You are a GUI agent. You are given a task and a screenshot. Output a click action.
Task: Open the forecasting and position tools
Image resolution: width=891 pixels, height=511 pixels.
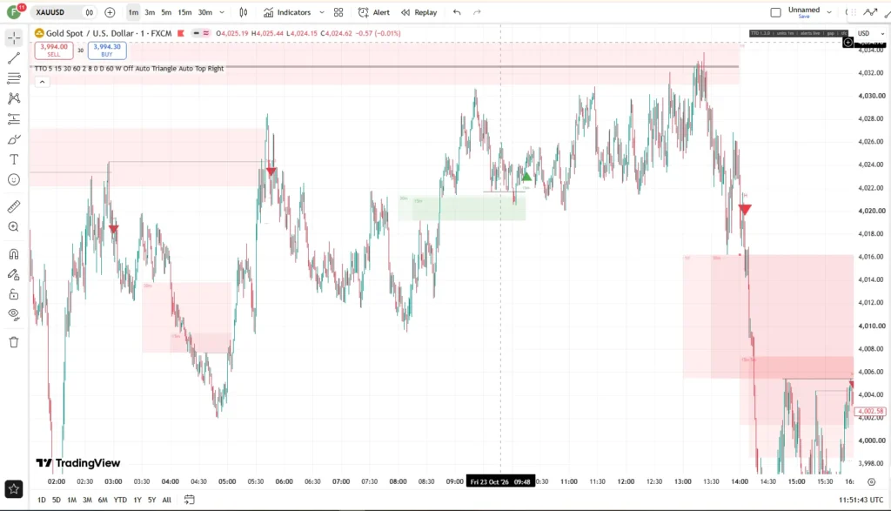click(14, 118)
